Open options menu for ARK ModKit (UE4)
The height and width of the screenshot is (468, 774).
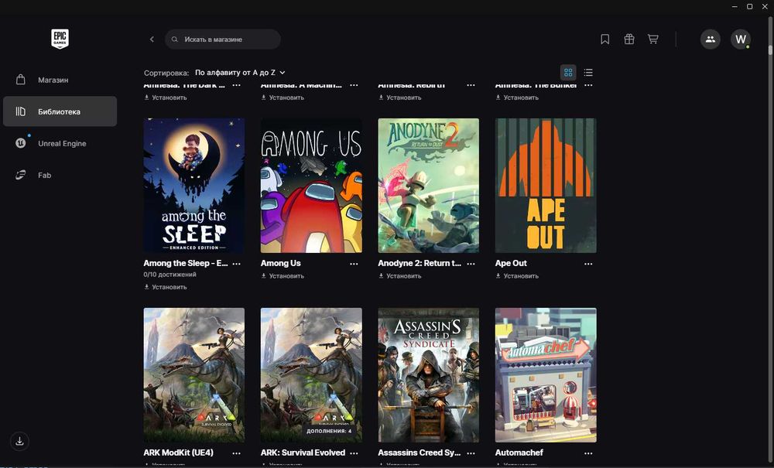pyautogui.click(x=236, y=453)
